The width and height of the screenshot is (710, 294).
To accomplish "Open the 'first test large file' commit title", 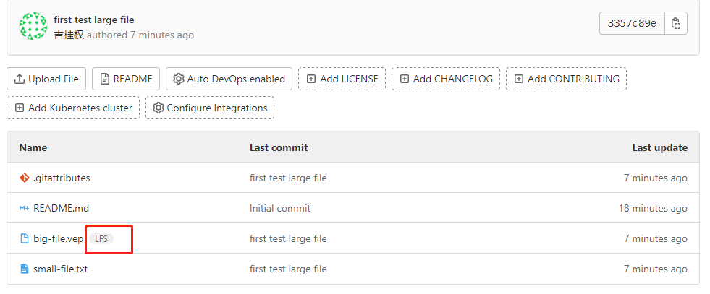I will 94,20.
